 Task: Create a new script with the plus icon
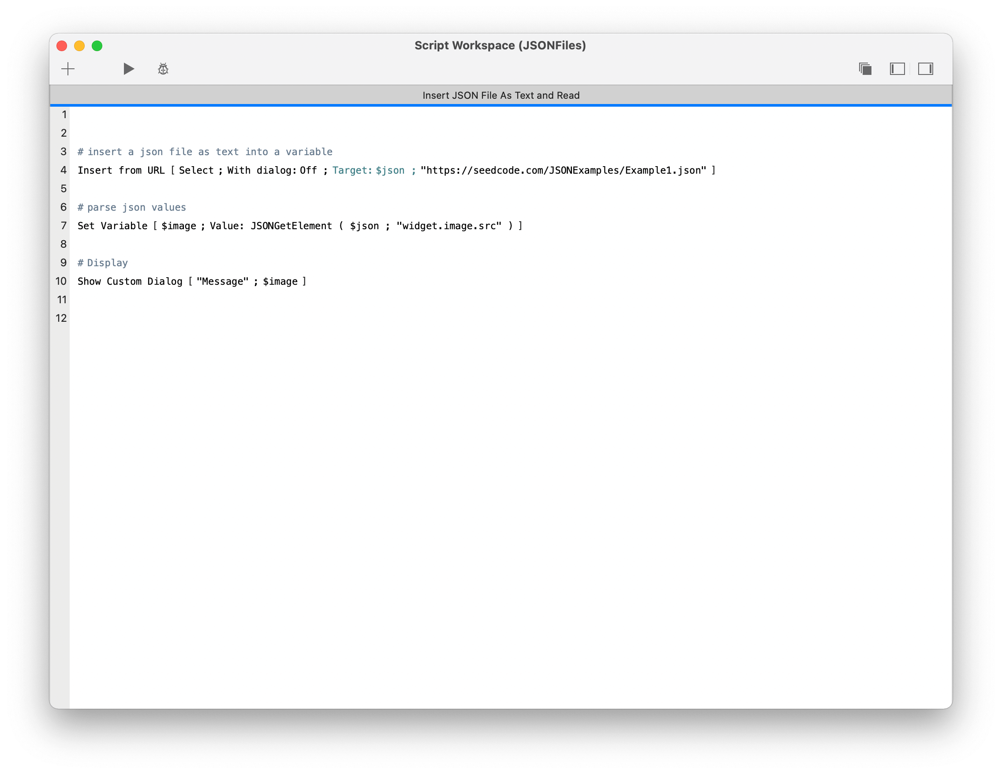(x=68, y=69)
